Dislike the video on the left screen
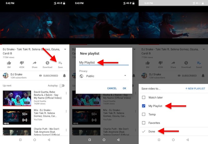Viewport: 208px width, 144px height. (x=22, y=63)
